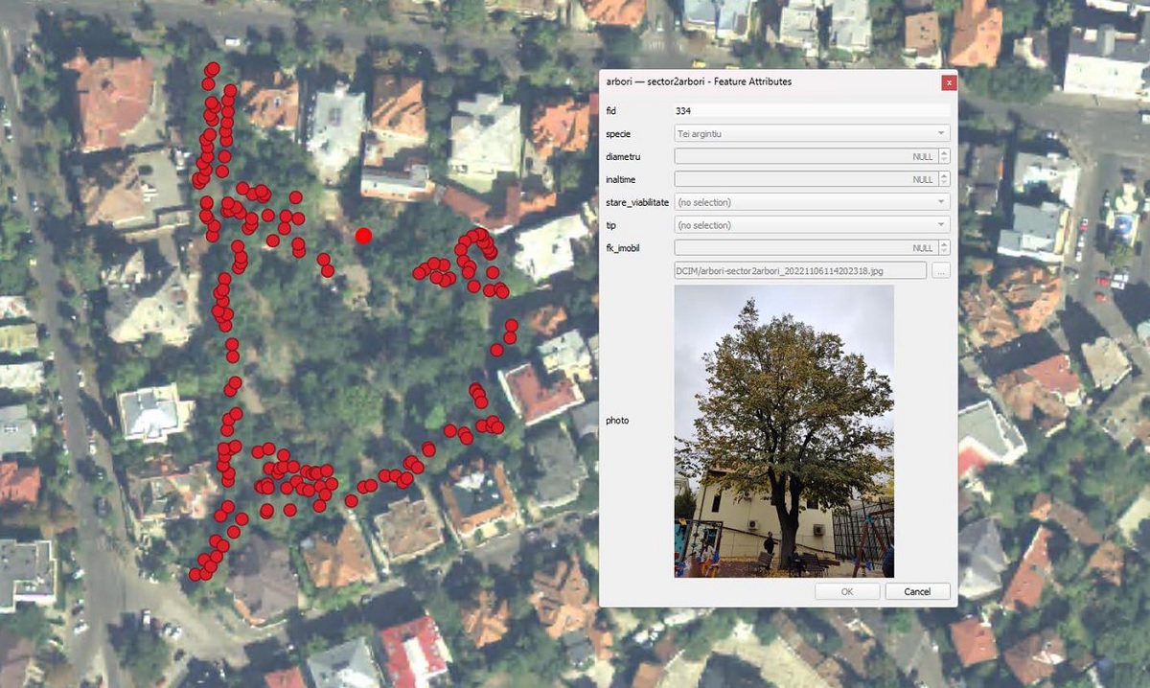Screen dimensions: 1150x688
Task: Increase diametru with the up arrow
Action: (x=945, y=152)
